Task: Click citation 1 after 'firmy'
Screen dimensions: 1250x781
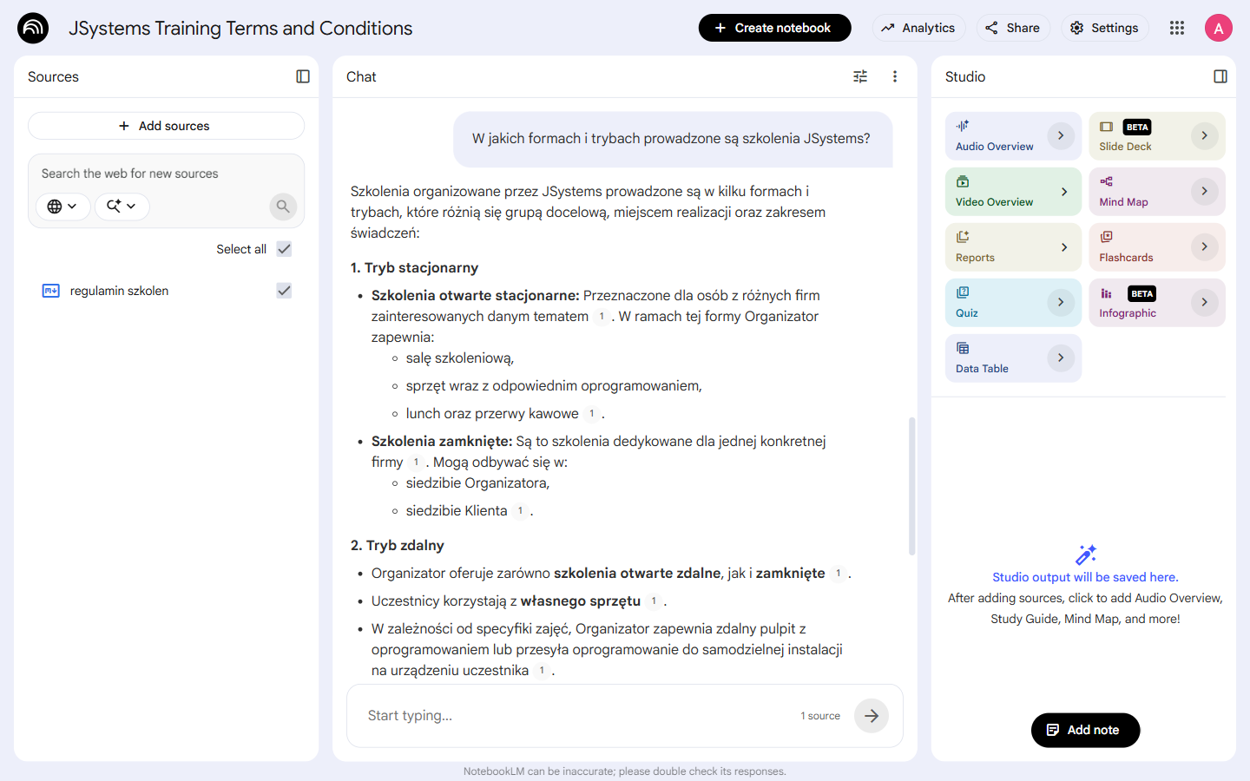Action: pyautogui.click(x=416, y=463)
